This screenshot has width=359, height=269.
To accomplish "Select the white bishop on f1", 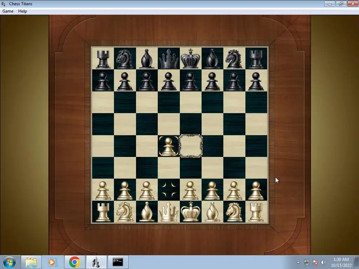I will click(212, 212).
